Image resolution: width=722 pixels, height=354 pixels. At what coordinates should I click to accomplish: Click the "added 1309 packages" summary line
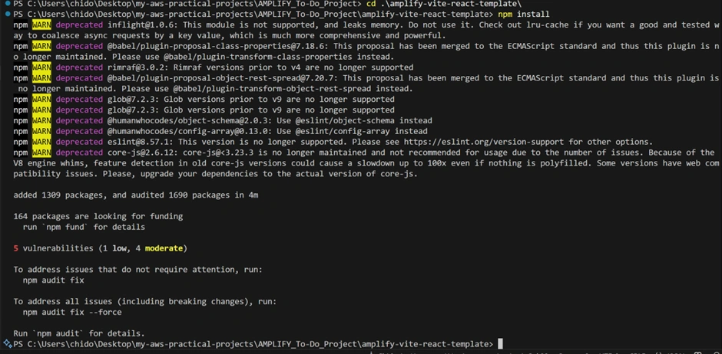point(136,195)
